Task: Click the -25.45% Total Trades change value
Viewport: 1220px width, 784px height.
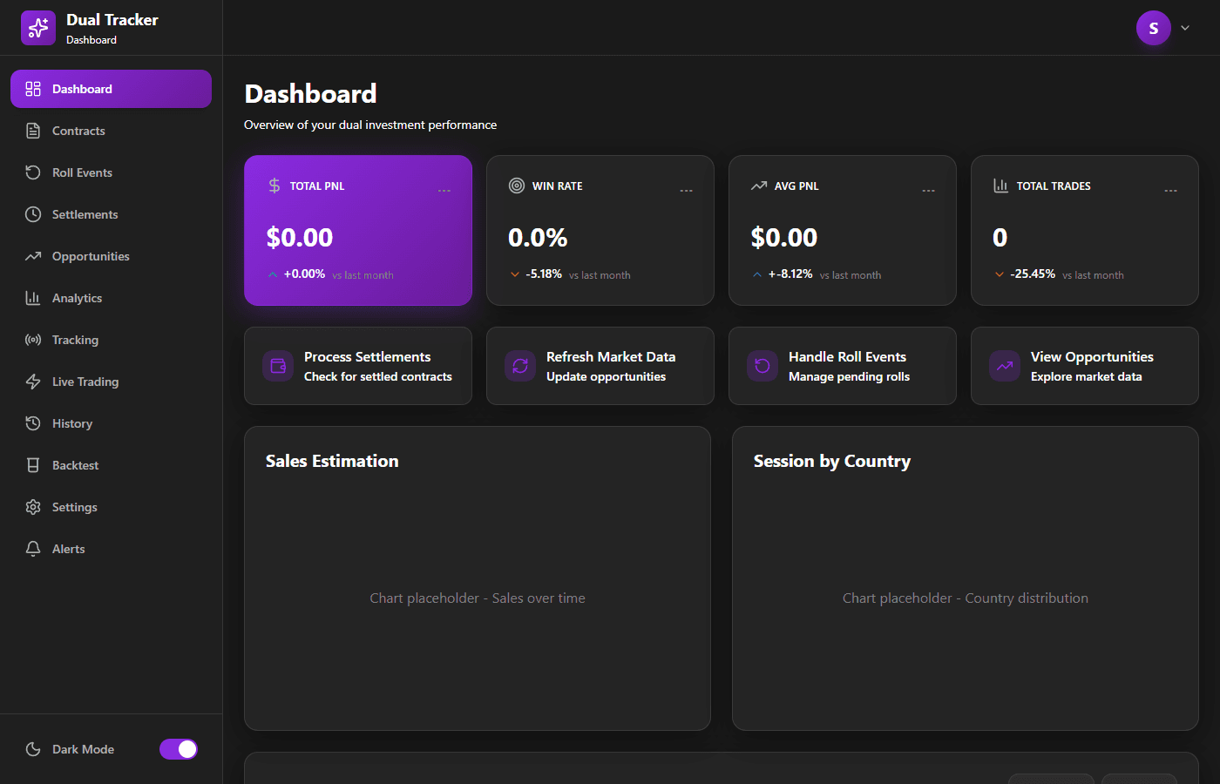Action: [1033, 274]
